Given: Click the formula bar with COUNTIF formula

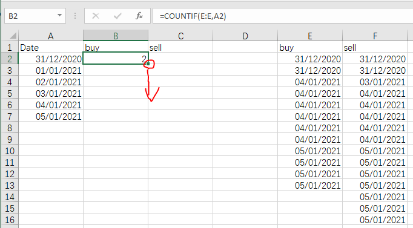Looking at the screenshot, I should tap(283, 16).
